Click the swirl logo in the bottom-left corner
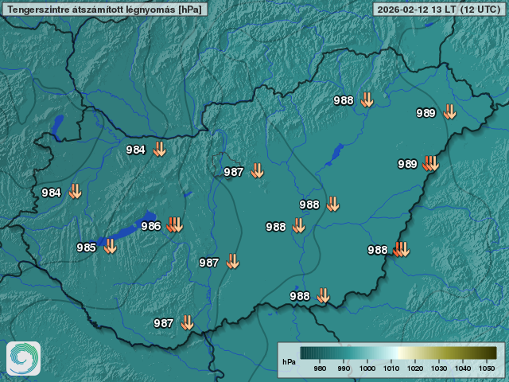The width and height of the screenshot is (509, 382). (23, 359)
